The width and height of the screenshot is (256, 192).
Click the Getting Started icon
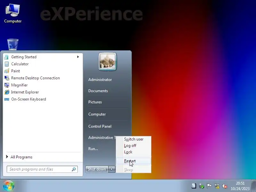click(x=6, y=57)
